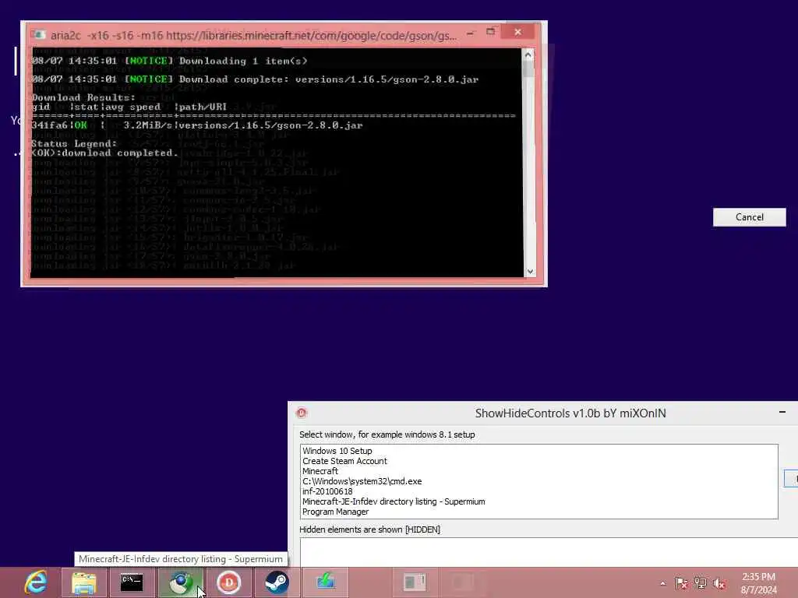Click the muted volume tray icon
The image size is (798, 598).
719,583
